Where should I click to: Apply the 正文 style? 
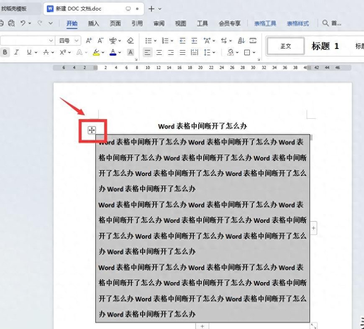[x=285, y=46]
